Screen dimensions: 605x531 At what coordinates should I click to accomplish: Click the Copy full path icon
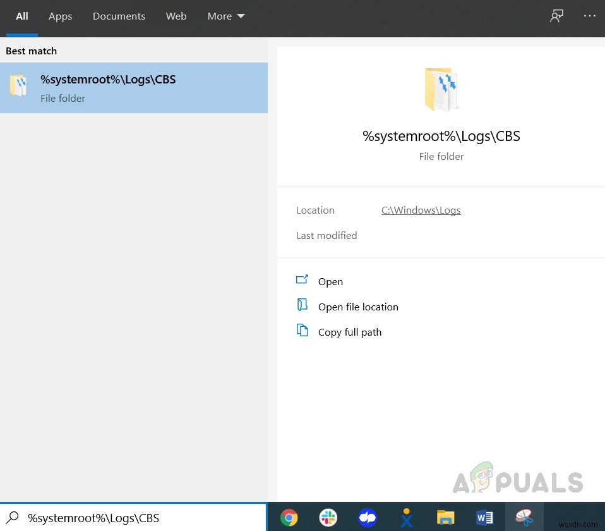click(302, 330)
